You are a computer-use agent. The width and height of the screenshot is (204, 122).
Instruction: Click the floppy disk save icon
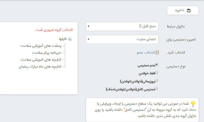[x=189, y=10]
